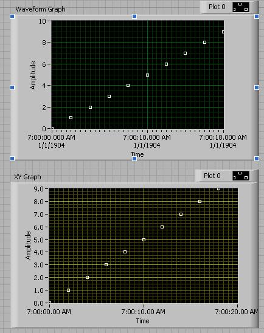Click the Waveform Graph data point at amplitude 3
Image resolution: width=264 pixels, height=333 pixels.
tap(109, 96)
